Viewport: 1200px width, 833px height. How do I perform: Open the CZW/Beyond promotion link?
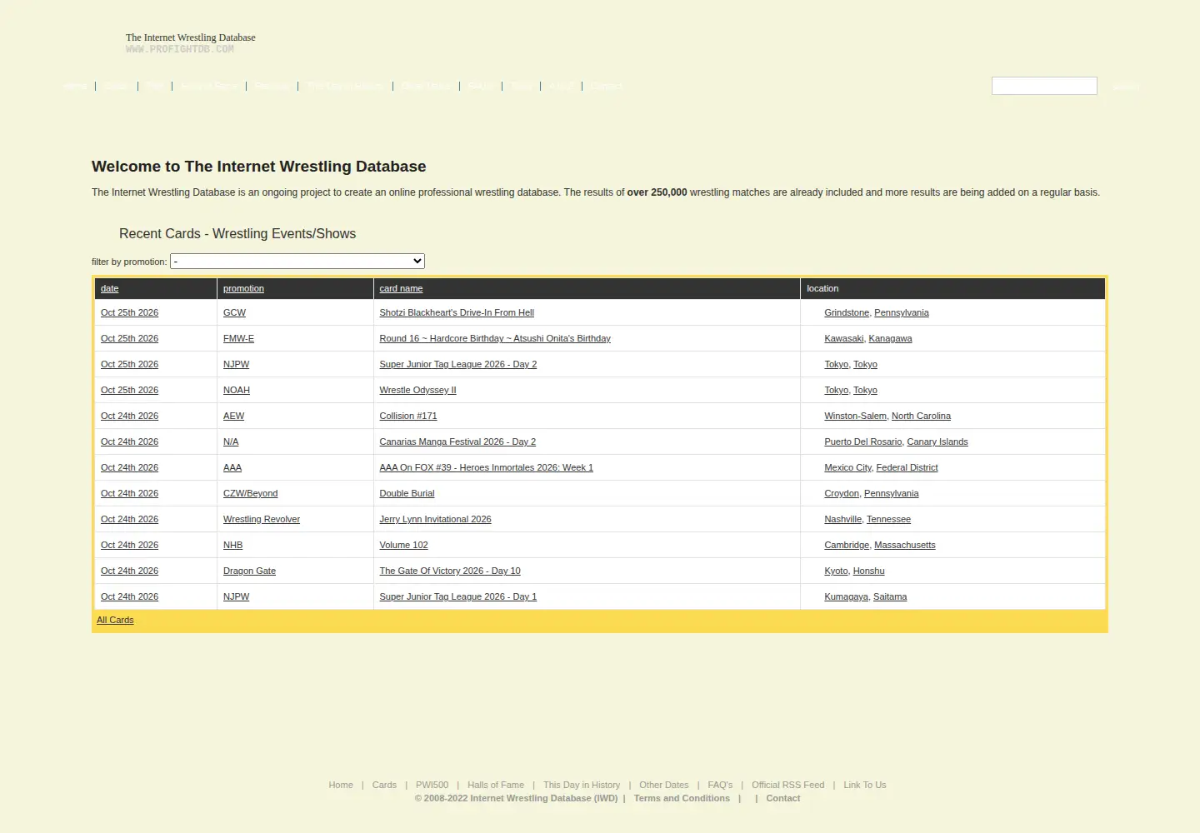[250, 493]
